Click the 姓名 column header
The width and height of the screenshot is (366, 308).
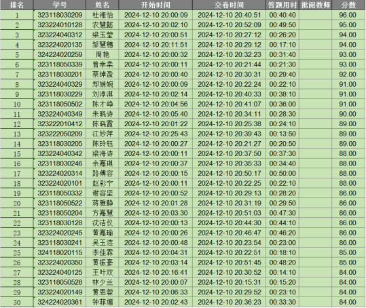point(103,5)
